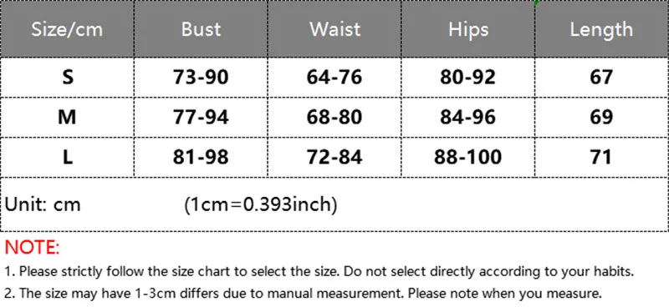Click the Length column header
This screenshot has width=669, height=307.
pos(601,29)
